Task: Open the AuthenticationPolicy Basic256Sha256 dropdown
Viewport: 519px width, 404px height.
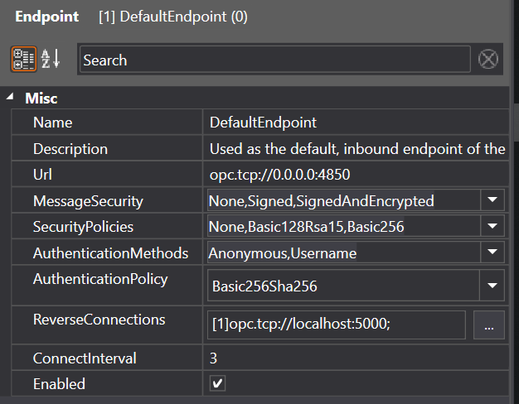Action: [492, 286]
